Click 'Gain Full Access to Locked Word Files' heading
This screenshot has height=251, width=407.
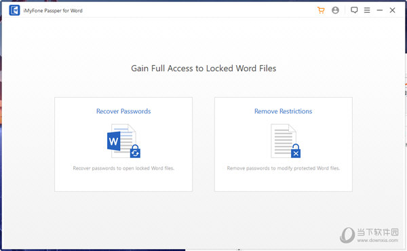coord(203,69)
